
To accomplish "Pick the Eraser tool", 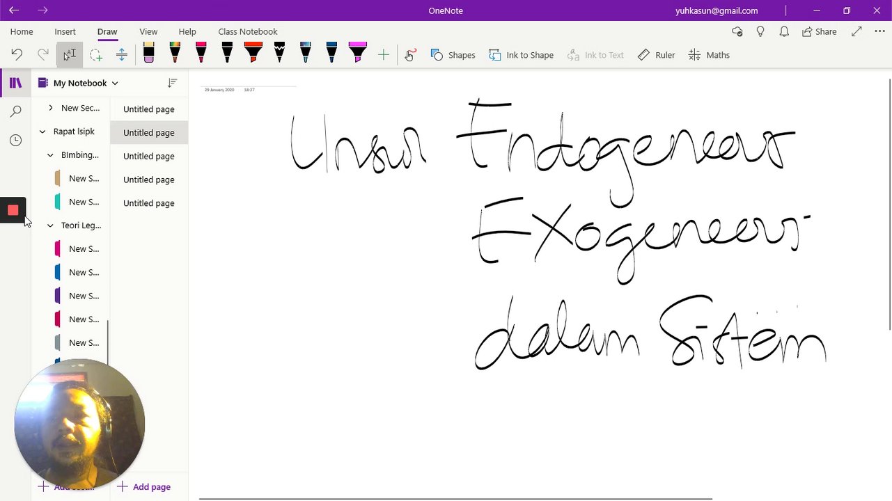I will coord(148,53).
